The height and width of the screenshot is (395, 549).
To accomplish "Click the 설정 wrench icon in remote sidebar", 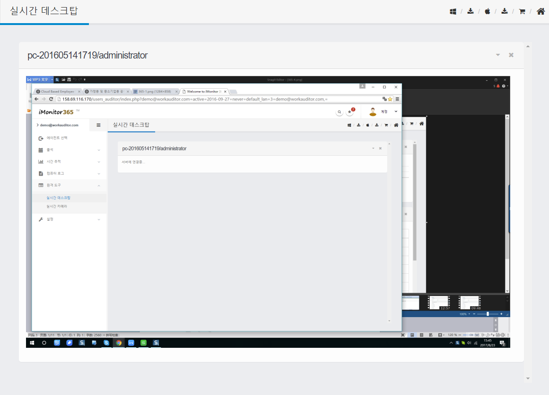I will (x=41, y=219).
